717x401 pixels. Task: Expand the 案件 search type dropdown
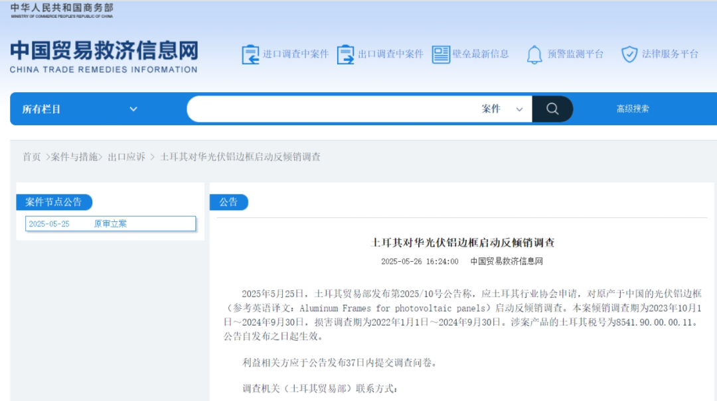click(502, 109)
